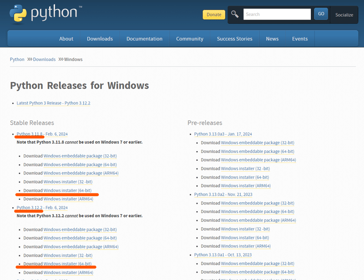Open Python 3.13.0a1 - Oct. 13, 2023 pre-release link

coord(223,255)
